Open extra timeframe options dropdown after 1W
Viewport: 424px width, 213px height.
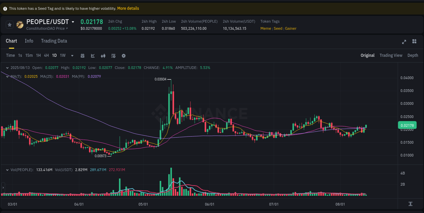(x=72, y=55)
